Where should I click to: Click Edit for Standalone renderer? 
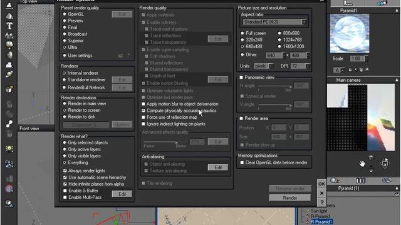pos(122,80)
